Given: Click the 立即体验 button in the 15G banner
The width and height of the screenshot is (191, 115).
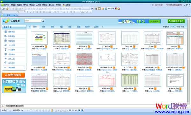Looking at the screenshot, I should [x=154, y=22].
